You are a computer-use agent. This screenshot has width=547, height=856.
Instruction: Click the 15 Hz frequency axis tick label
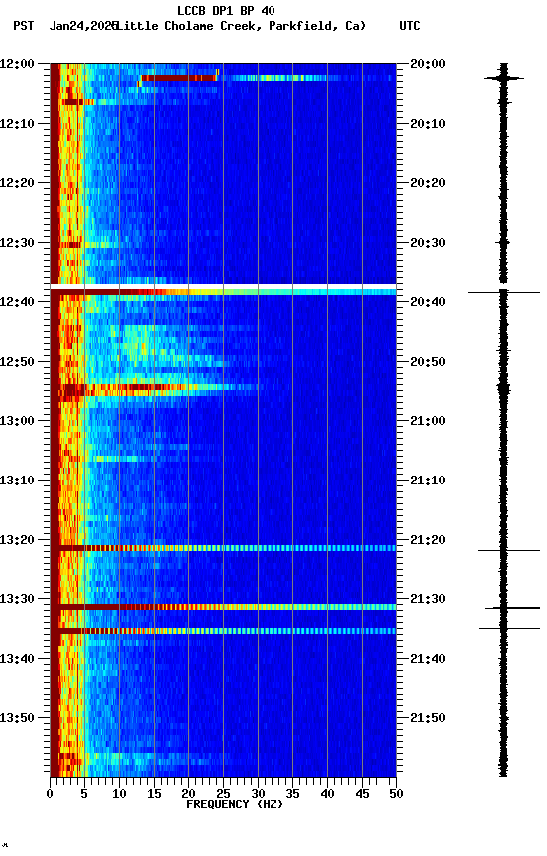point(154,794)
